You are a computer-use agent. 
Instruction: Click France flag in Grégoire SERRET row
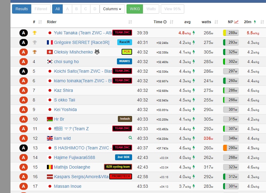(50, 42)
